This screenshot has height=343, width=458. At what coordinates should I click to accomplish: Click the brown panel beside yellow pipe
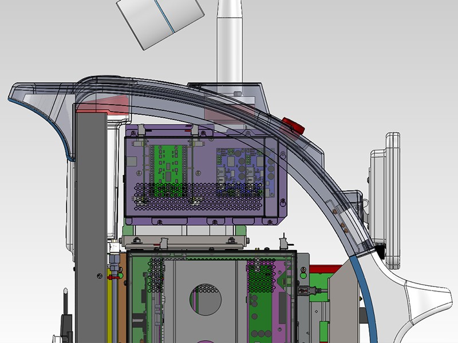click(123, 297)
